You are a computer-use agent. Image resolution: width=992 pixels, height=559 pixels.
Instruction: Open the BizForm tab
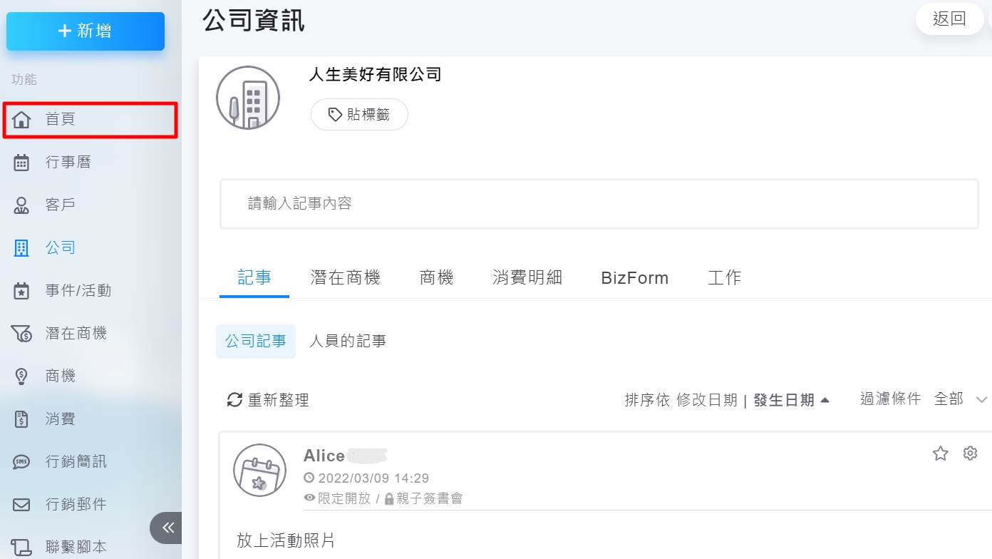[x=635, y=278]
